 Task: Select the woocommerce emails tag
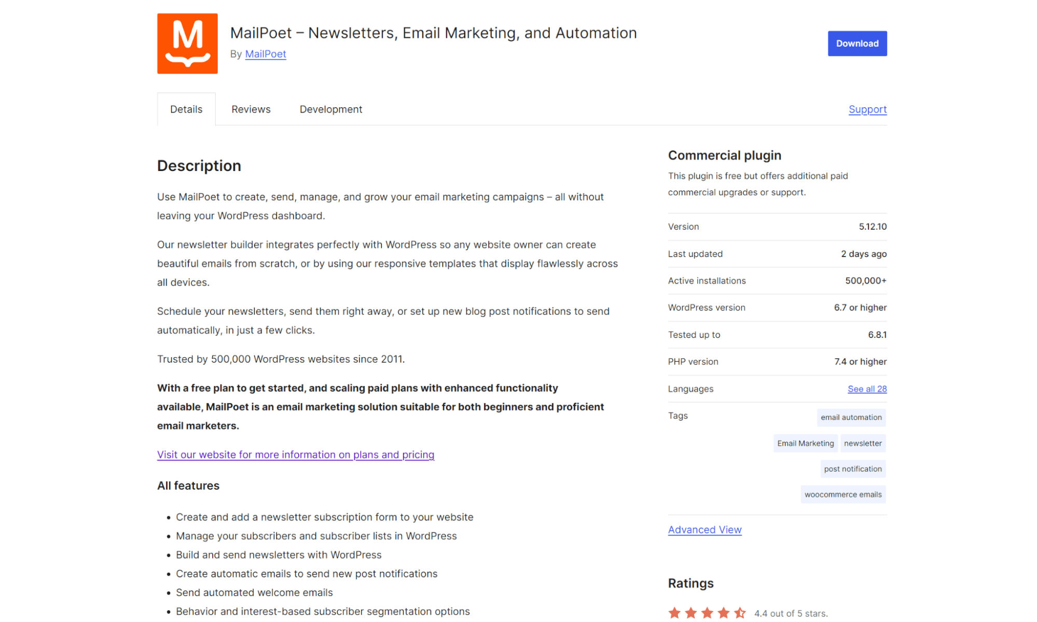pos(843,494)
